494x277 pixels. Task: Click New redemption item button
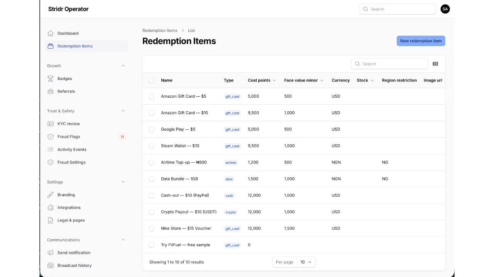tap(421, 41)
